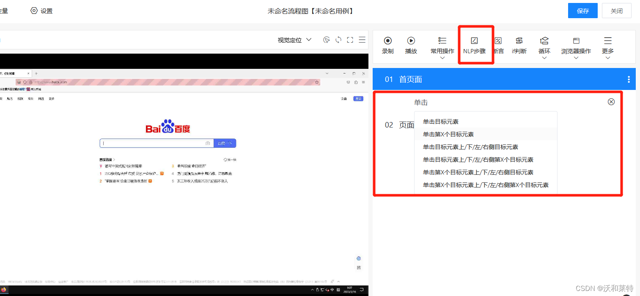
Task: Choose 单击第X个目标元素上/下/左/右侧第X个目标元素 option
Action: [486, 185]
